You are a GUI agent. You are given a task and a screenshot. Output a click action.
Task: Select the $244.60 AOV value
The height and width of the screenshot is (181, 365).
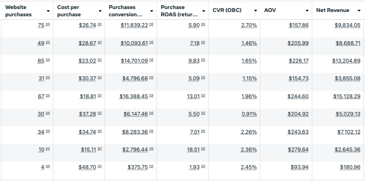pyautogui.click(x=298, y=97)
